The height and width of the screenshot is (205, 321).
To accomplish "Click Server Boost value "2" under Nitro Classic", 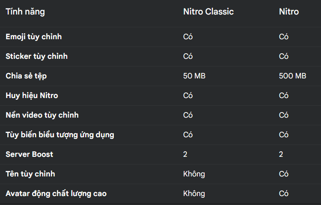I will [185, 154].
